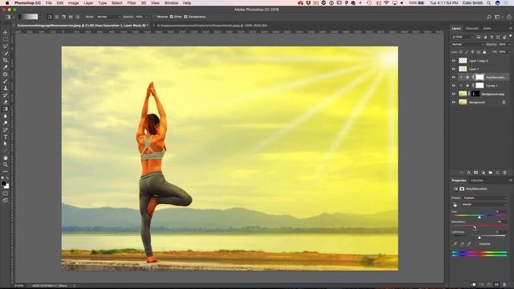Open the layer blend mode Normal dropdown
This screenshot has height=289, width=514.
point(467,44)
